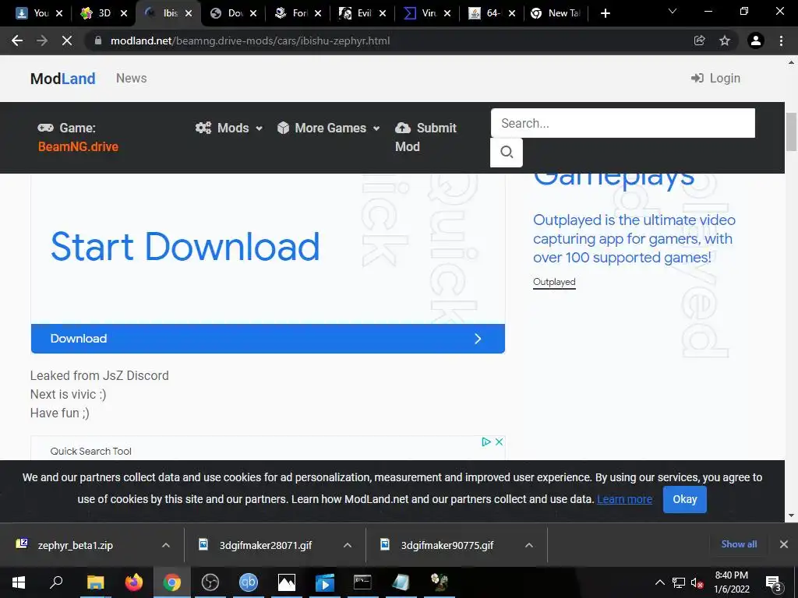Click the Chrome taskbar icon
Viewport: 798px width, 598px height.
click(x=172, y=582)
